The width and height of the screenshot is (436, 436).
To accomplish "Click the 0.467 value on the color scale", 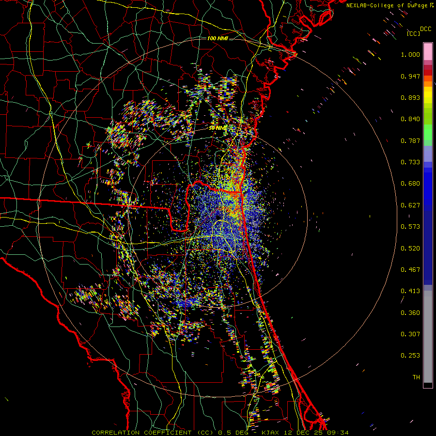I will 410,270.
